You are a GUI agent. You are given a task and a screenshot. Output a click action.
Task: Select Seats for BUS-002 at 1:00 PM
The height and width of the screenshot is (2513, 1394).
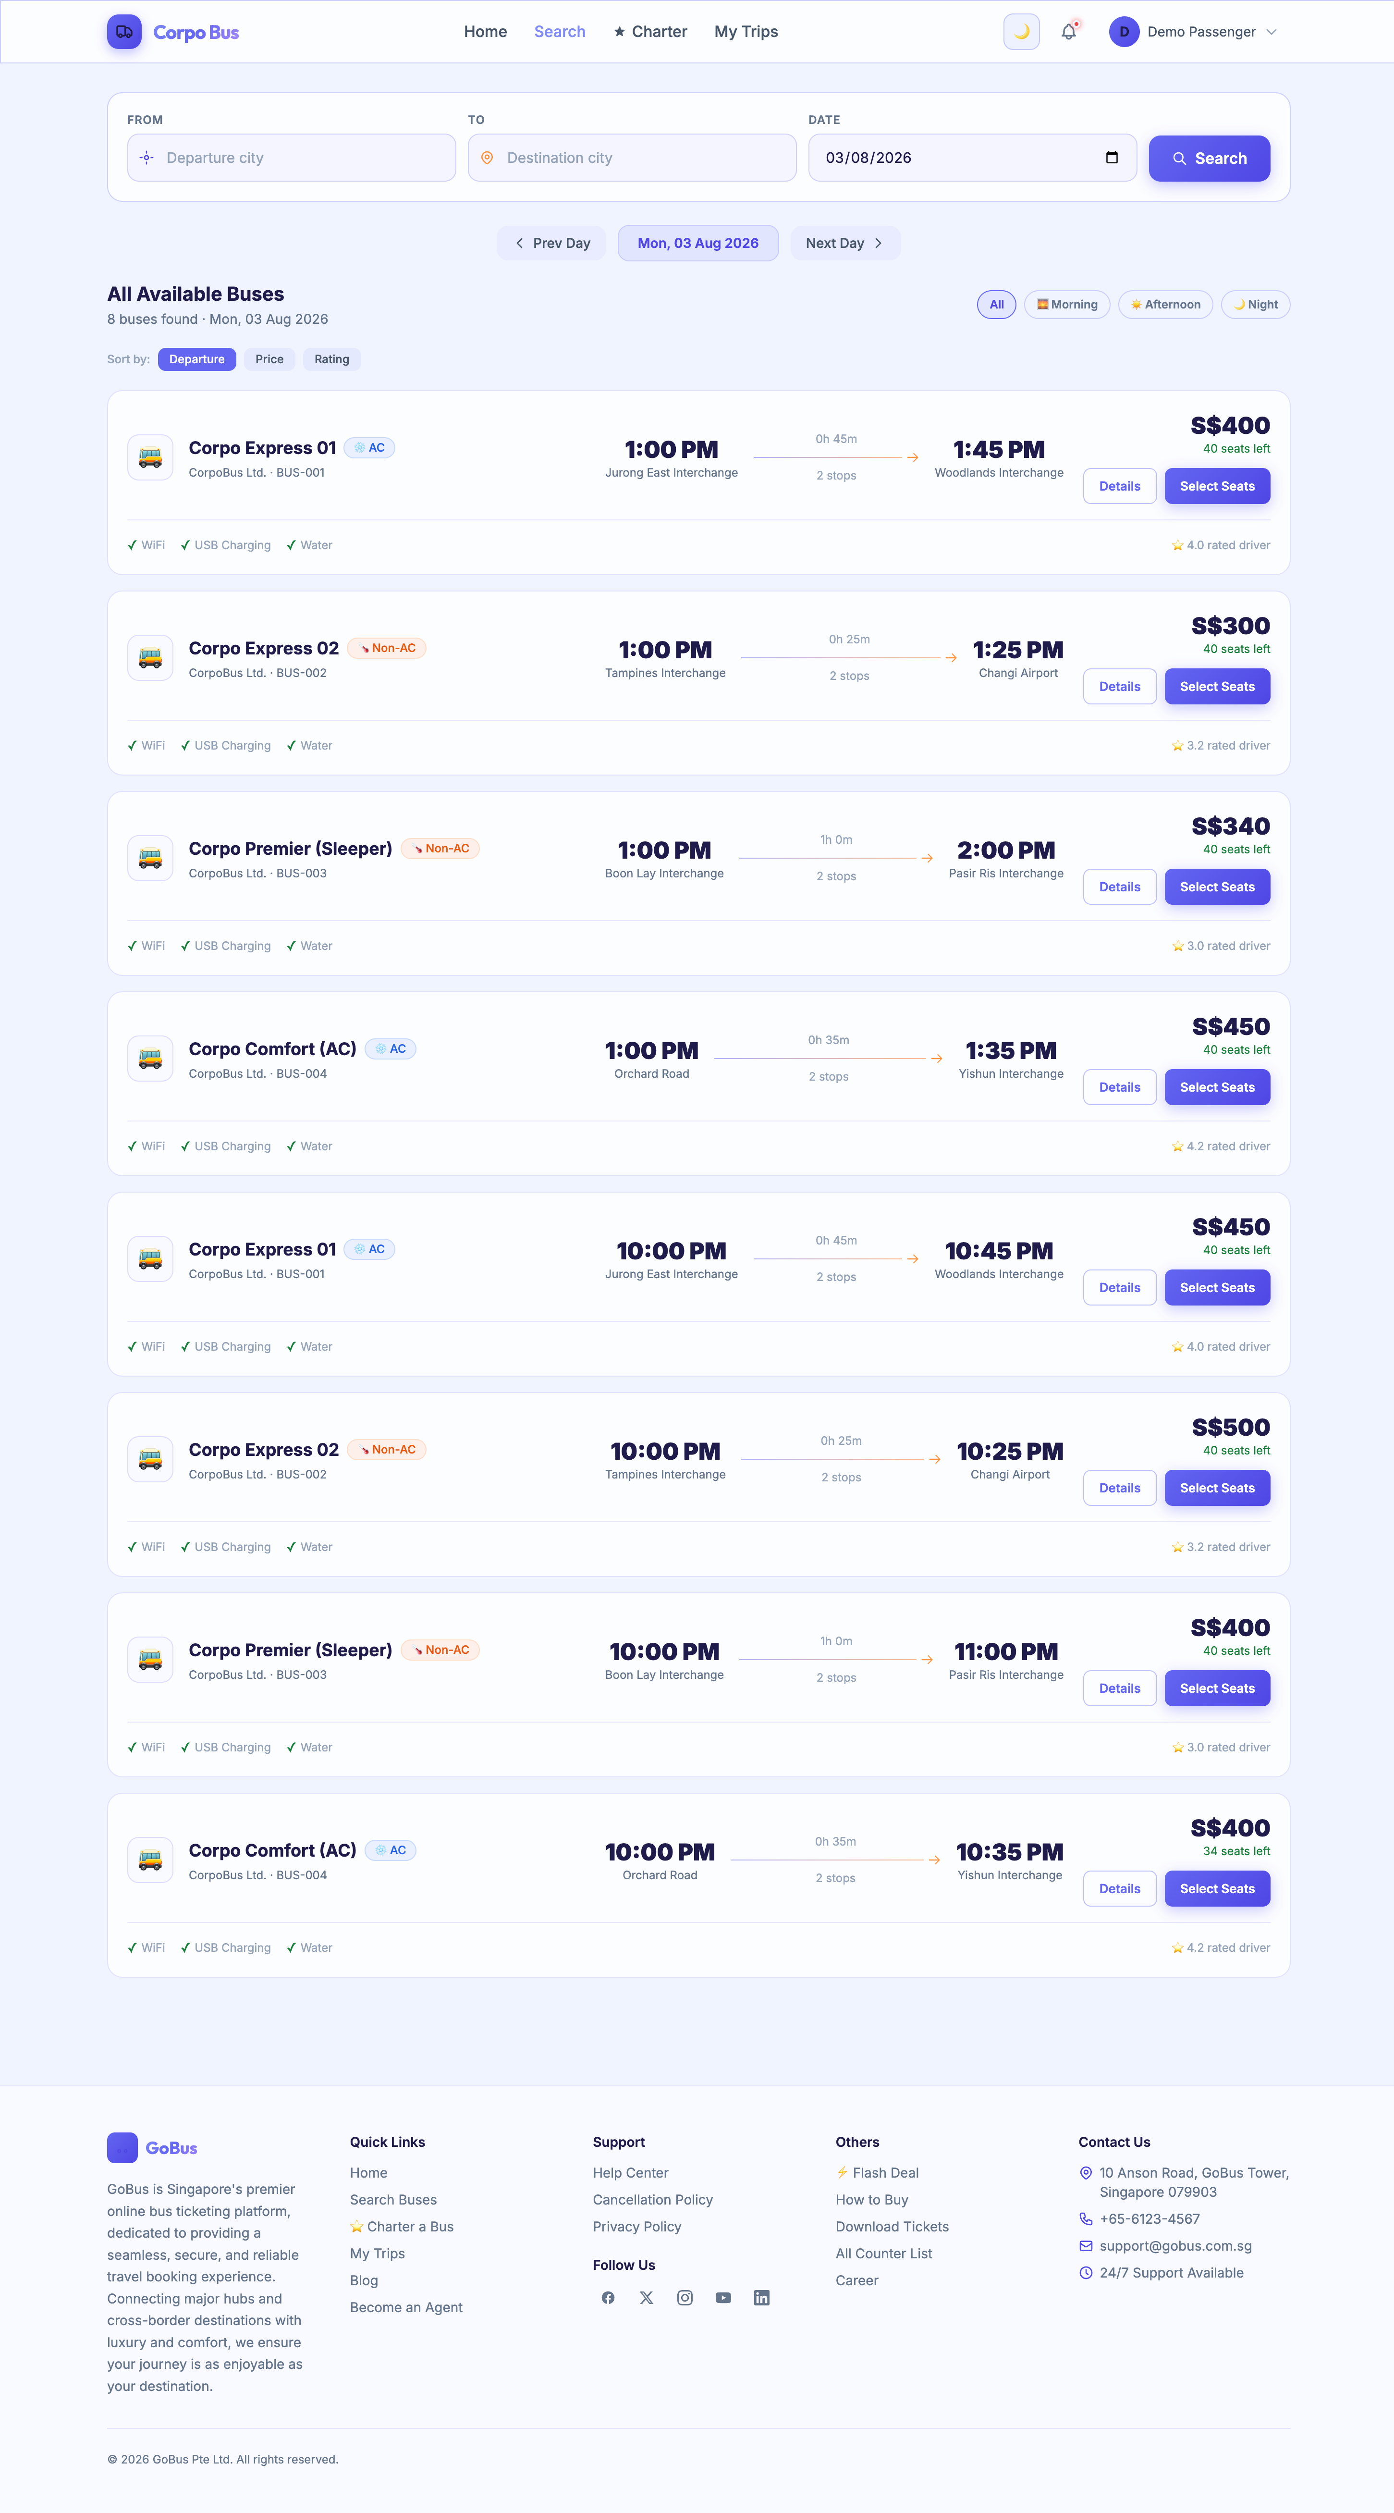(1216, 686)
